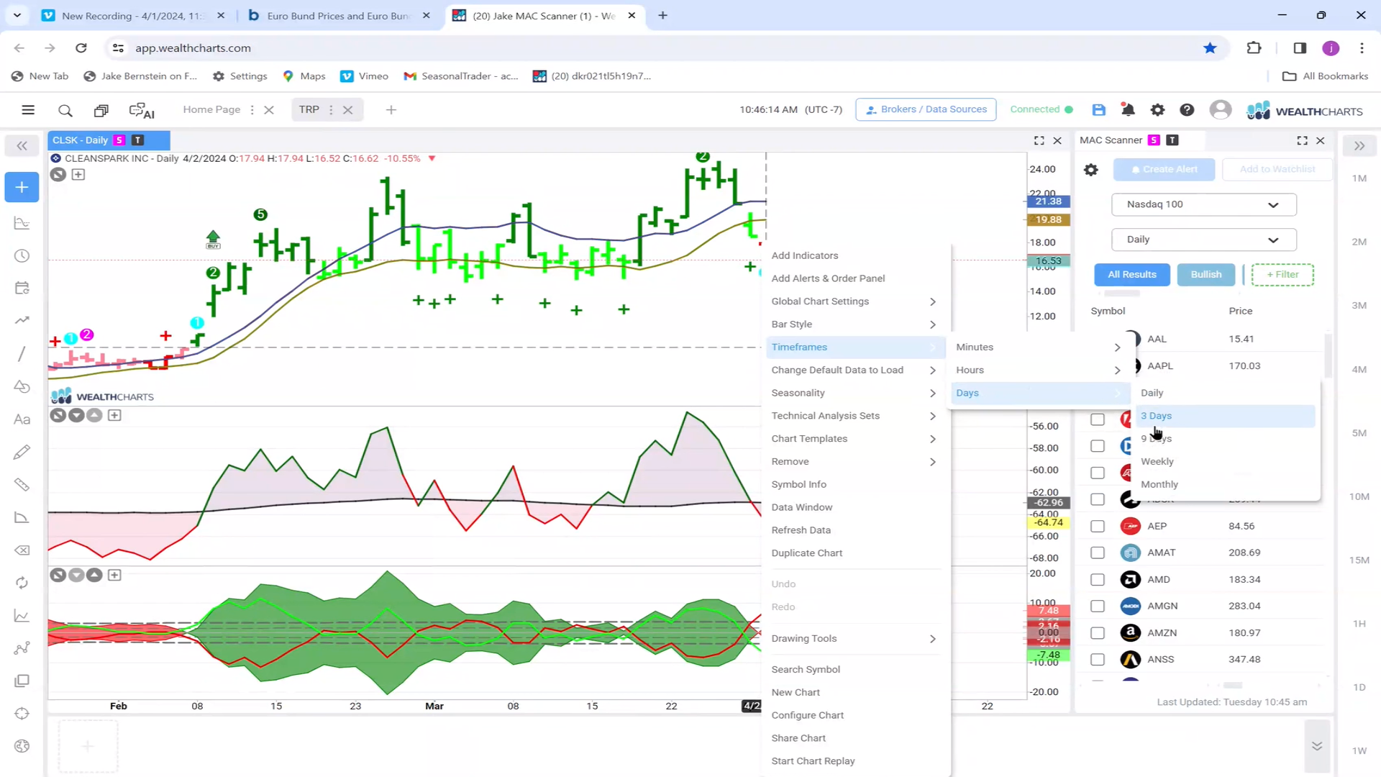Maximize the MAC Scanner panel
1381x777 pixels.
(1302, 140)
